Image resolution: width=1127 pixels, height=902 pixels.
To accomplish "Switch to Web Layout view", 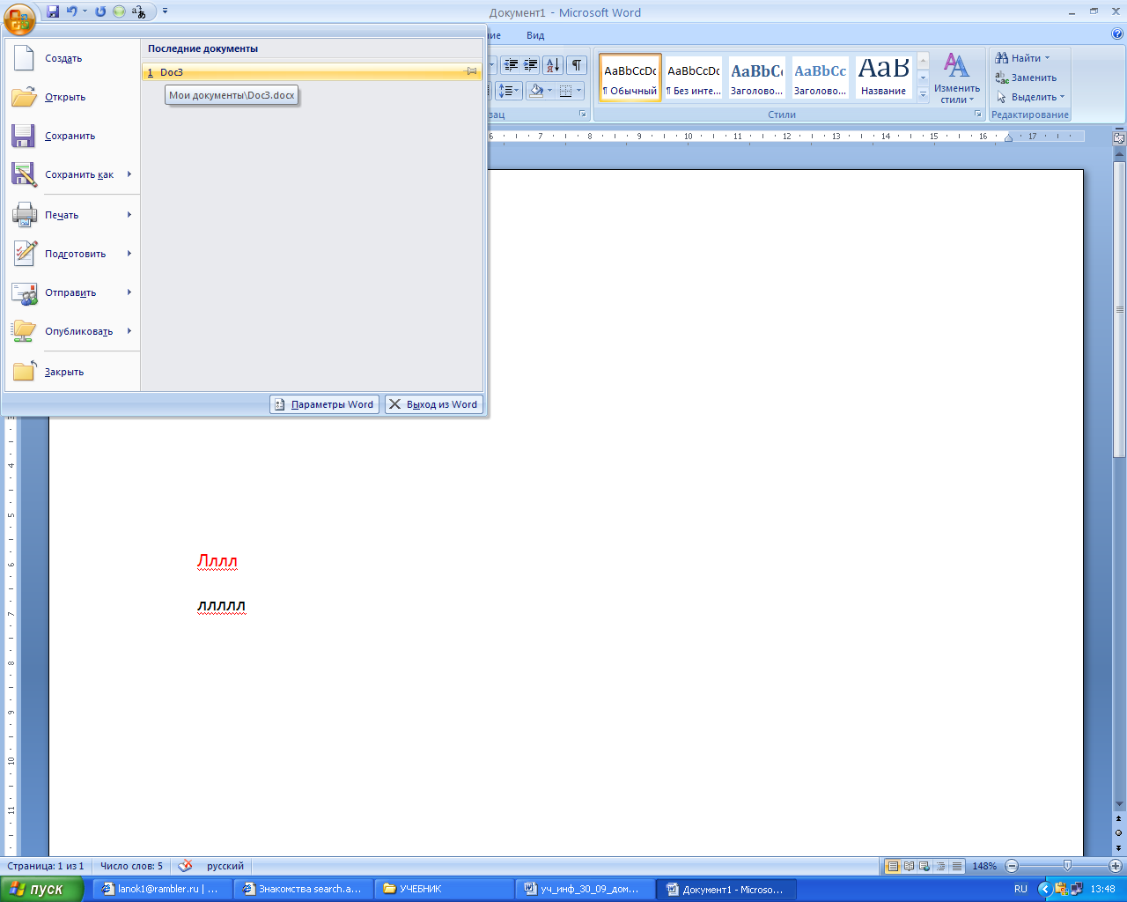I will point(924,866).
